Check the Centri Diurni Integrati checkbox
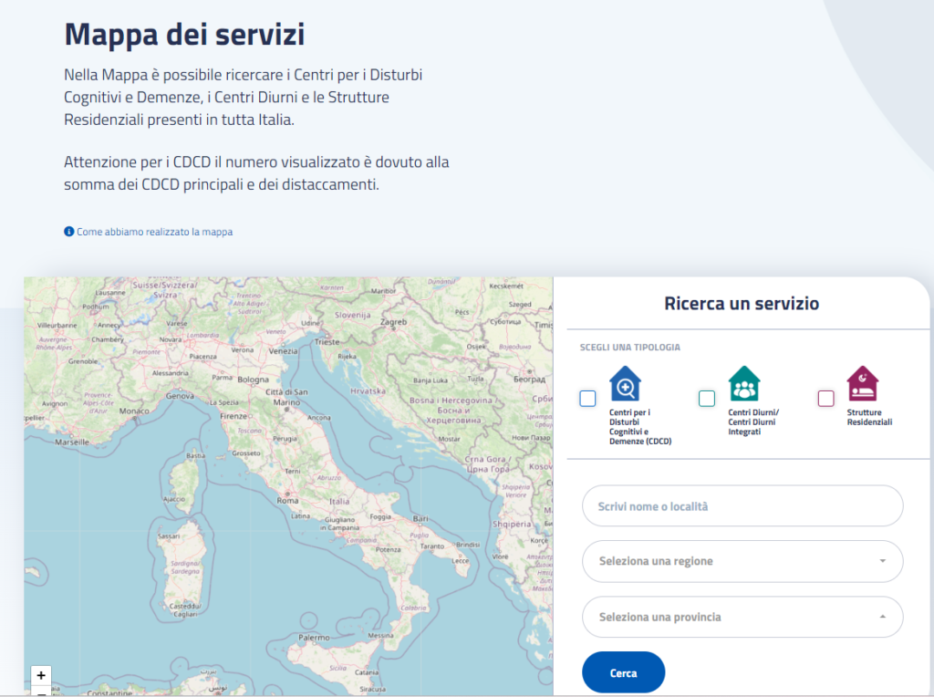The width and height of the screenshot is (934, 697). click(707, 398)
